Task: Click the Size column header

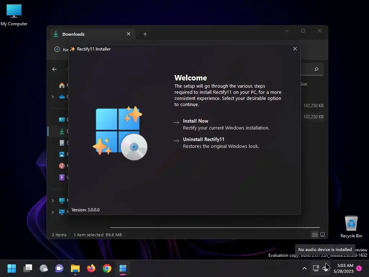Action: pos(303,84)
